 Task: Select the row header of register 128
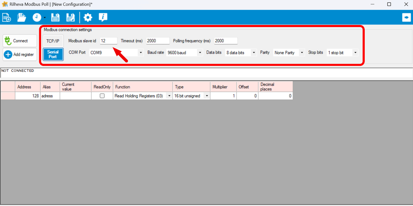pos(8,96)
